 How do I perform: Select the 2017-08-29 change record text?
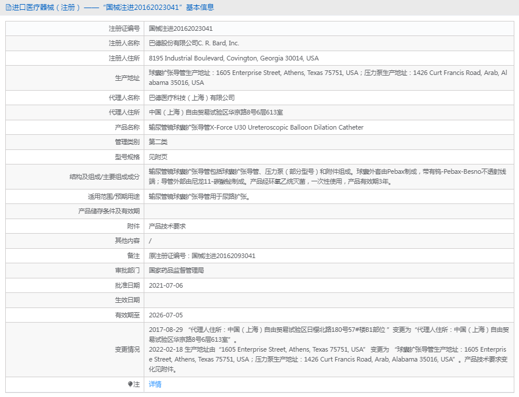click(329, 335)
